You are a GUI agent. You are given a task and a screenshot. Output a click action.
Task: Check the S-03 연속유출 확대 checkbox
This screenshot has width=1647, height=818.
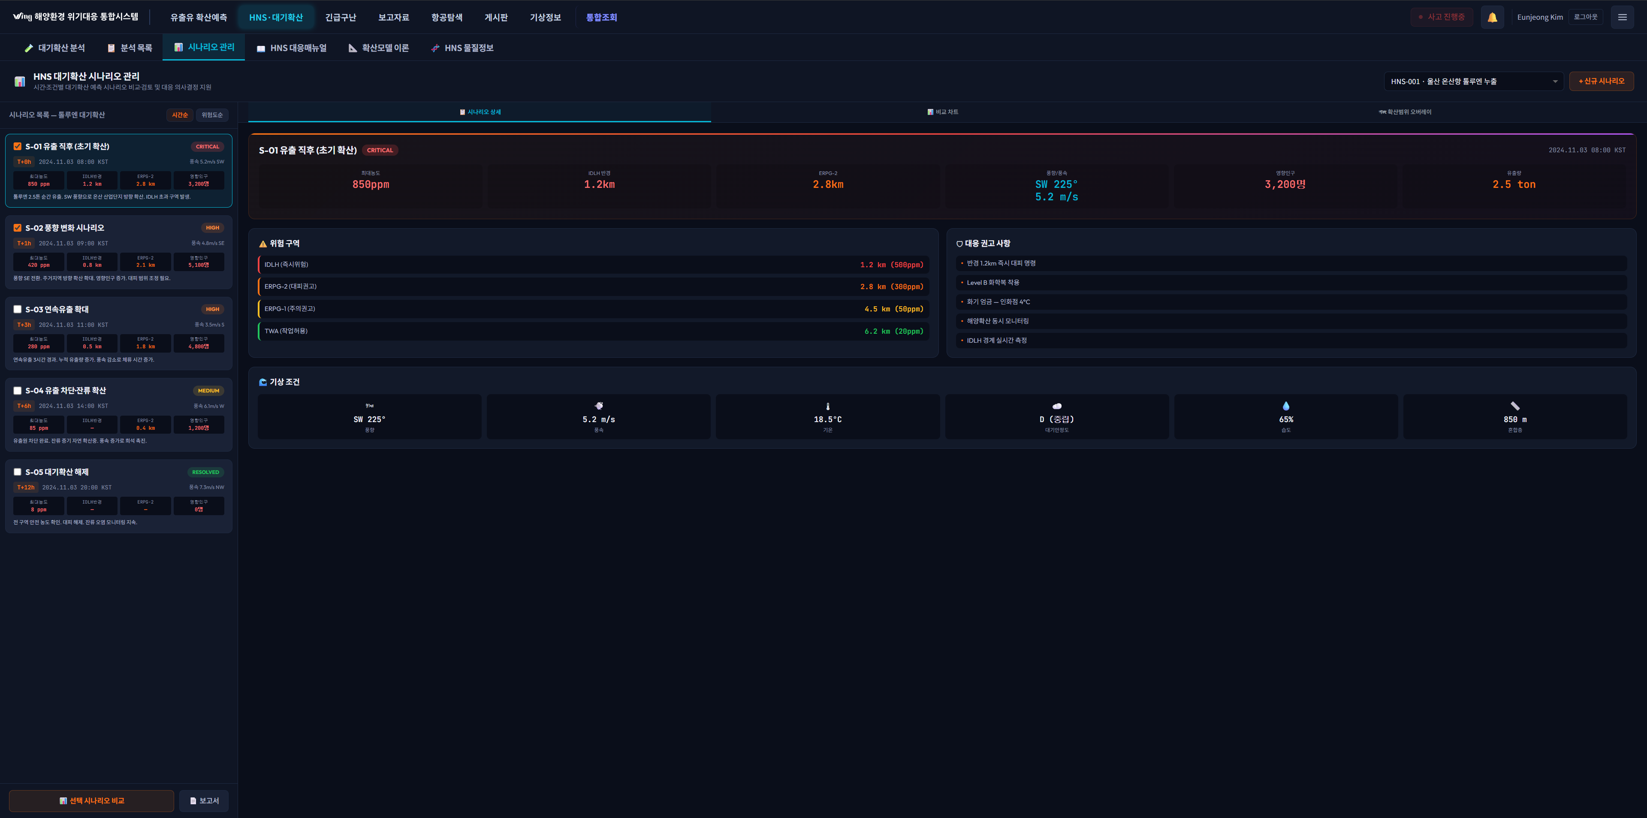click(x=17, y=310)
